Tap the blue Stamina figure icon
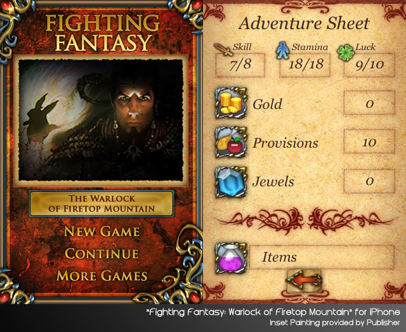Image resolution: width=406 pixels, height=332 pixels. 282,51
